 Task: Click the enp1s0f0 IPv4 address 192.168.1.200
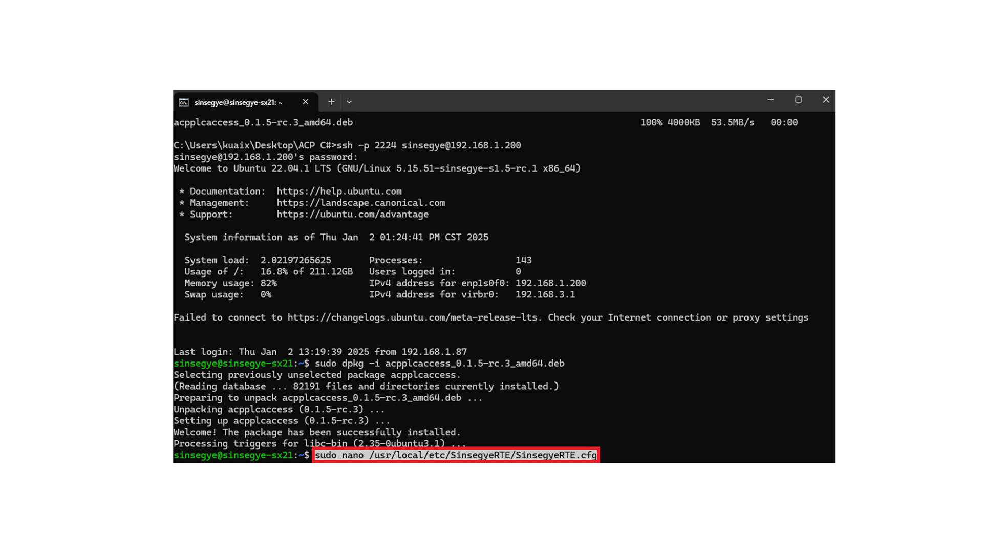pos(550,283)
